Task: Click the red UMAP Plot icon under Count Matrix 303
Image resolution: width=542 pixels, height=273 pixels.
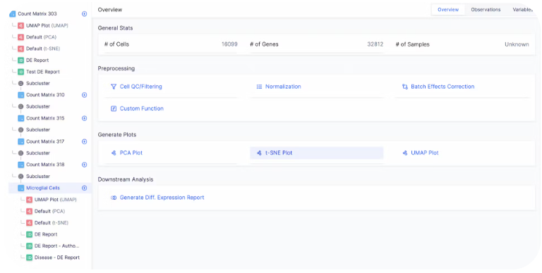Action: click(20, 26)
